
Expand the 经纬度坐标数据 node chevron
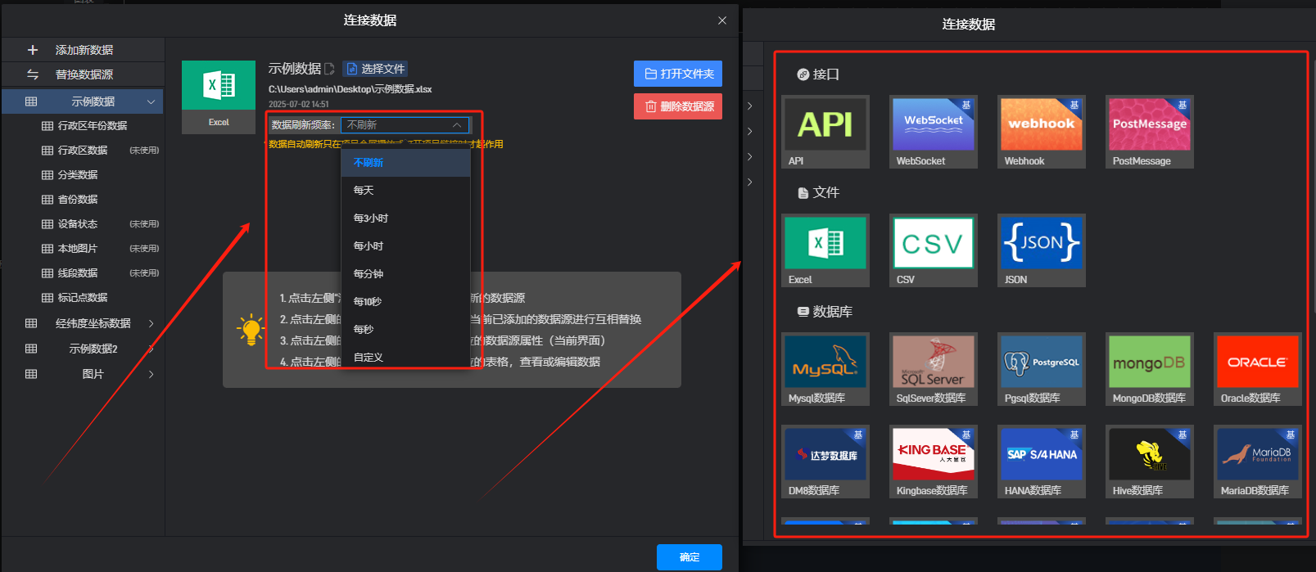tap(151, 323)
